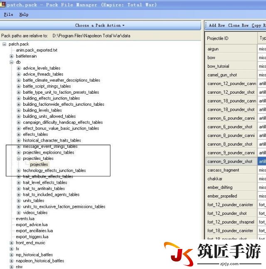Expand projectiles_explosions_tables node

pos(19,152)
